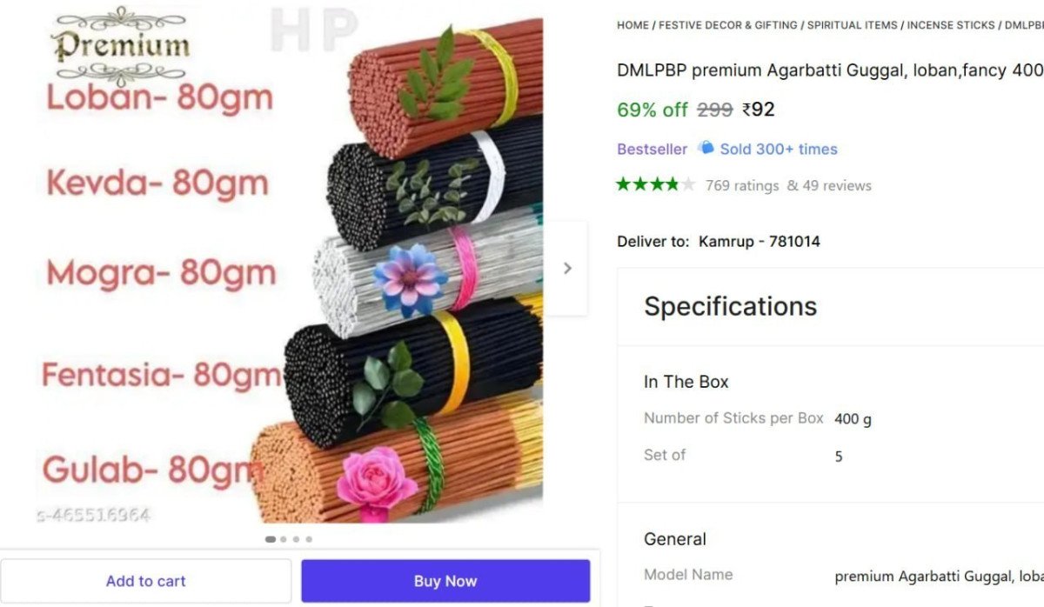This screenshot has height=607, width=1044.
Task: Open INCENSE STICKS breadcrumb category
Action: tap(951, 25)
